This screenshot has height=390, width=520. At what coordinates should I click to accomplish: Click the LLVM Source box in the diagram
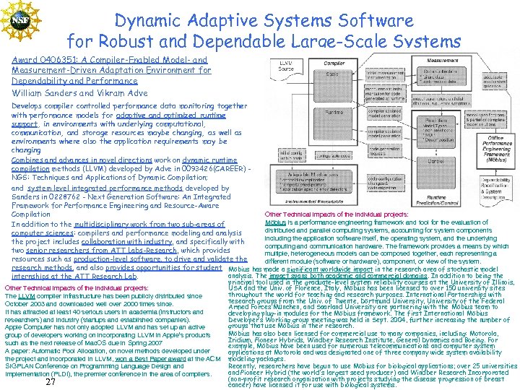(286, 69)
